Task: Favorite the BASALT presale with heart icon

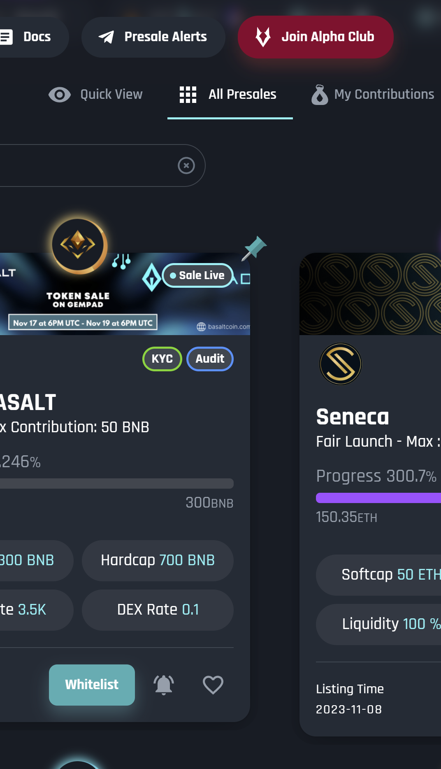Action: pyautogui.click(x=213, y=685)
